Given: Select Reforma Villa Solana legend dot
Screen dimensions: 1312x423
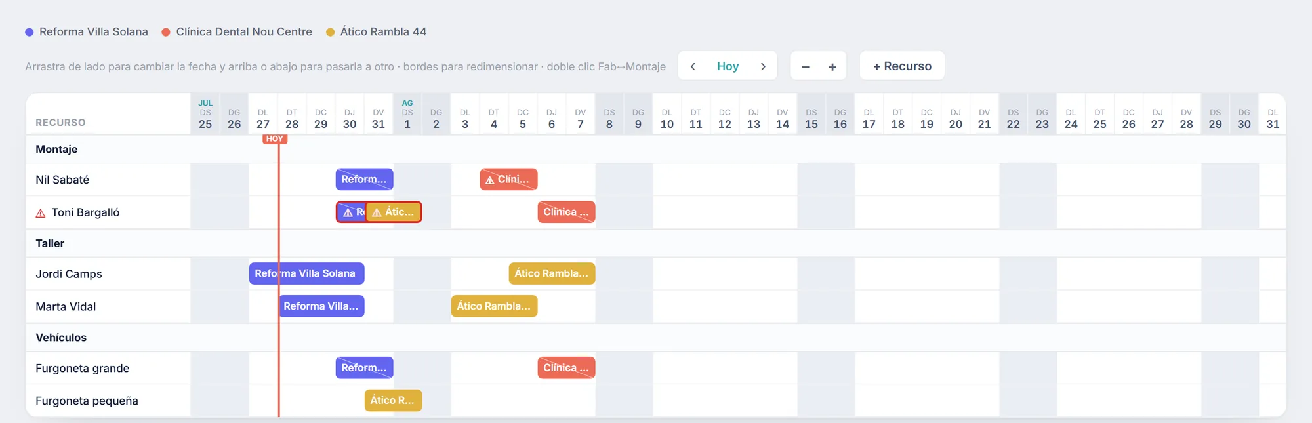Looking at the screenshot, I should pyautogui.click(x=30, y=32).
